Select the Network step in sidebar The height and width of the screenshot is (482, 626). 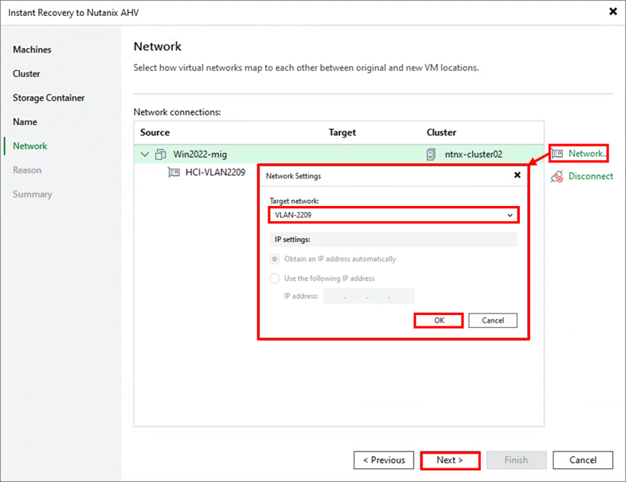[30, 146]
